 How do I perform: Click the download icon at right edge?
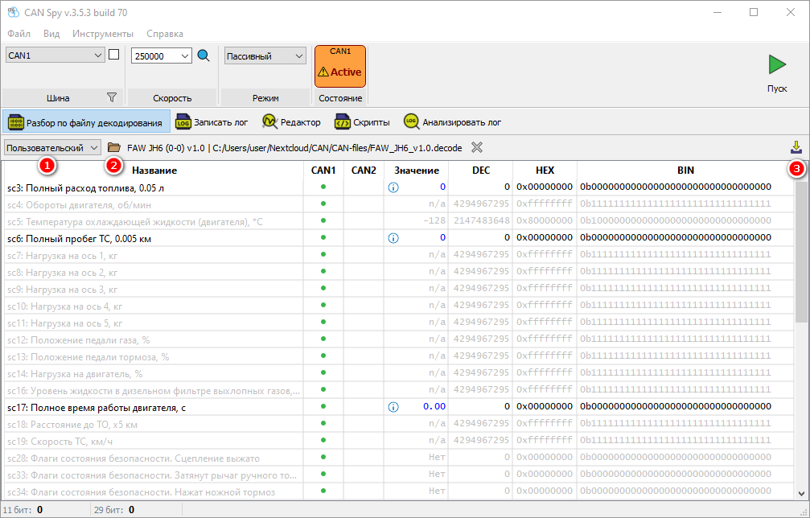[x=796, y=147]
